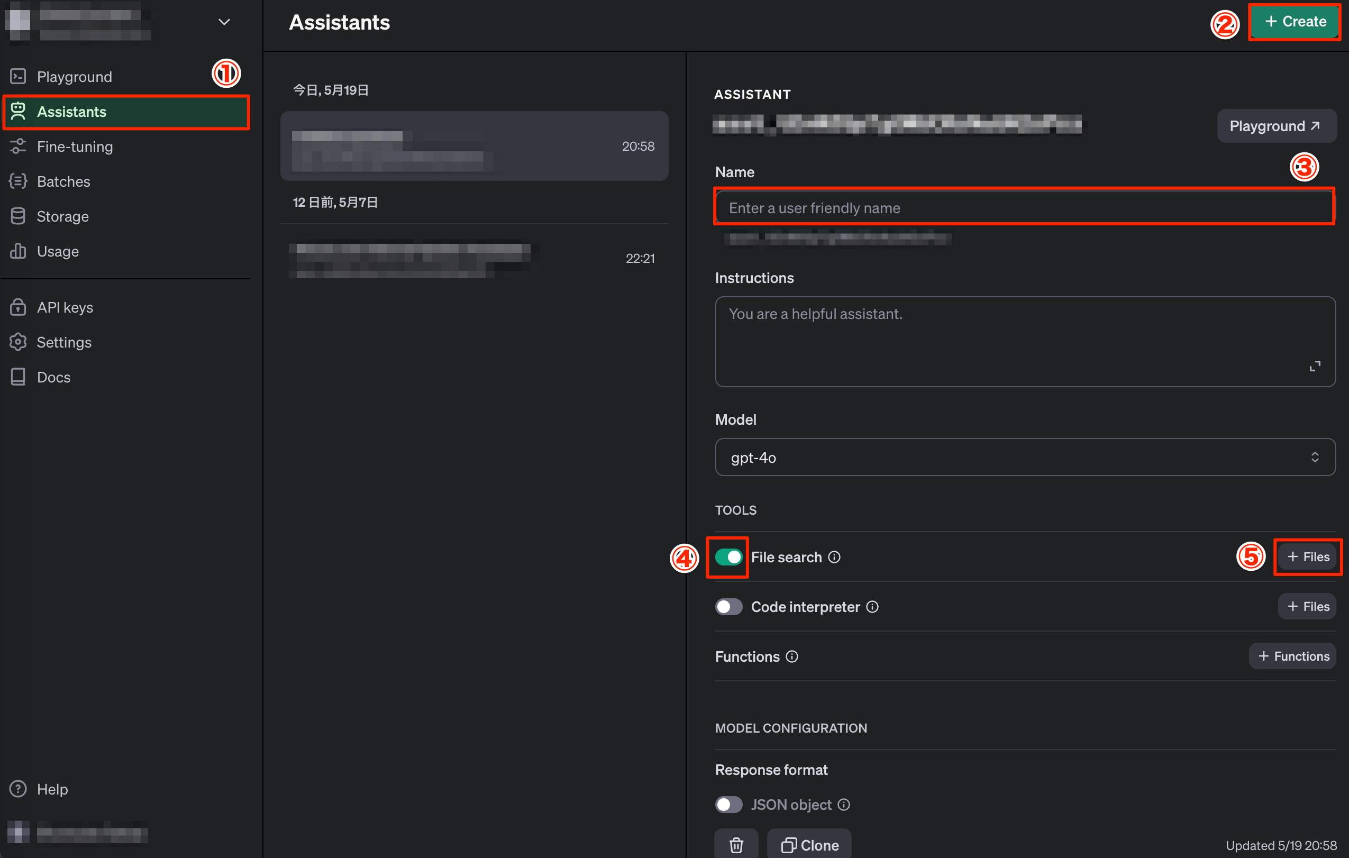1349x858 pixels.
Task: Click the expand icon in Instructions box
Action: click(1314, 366)
